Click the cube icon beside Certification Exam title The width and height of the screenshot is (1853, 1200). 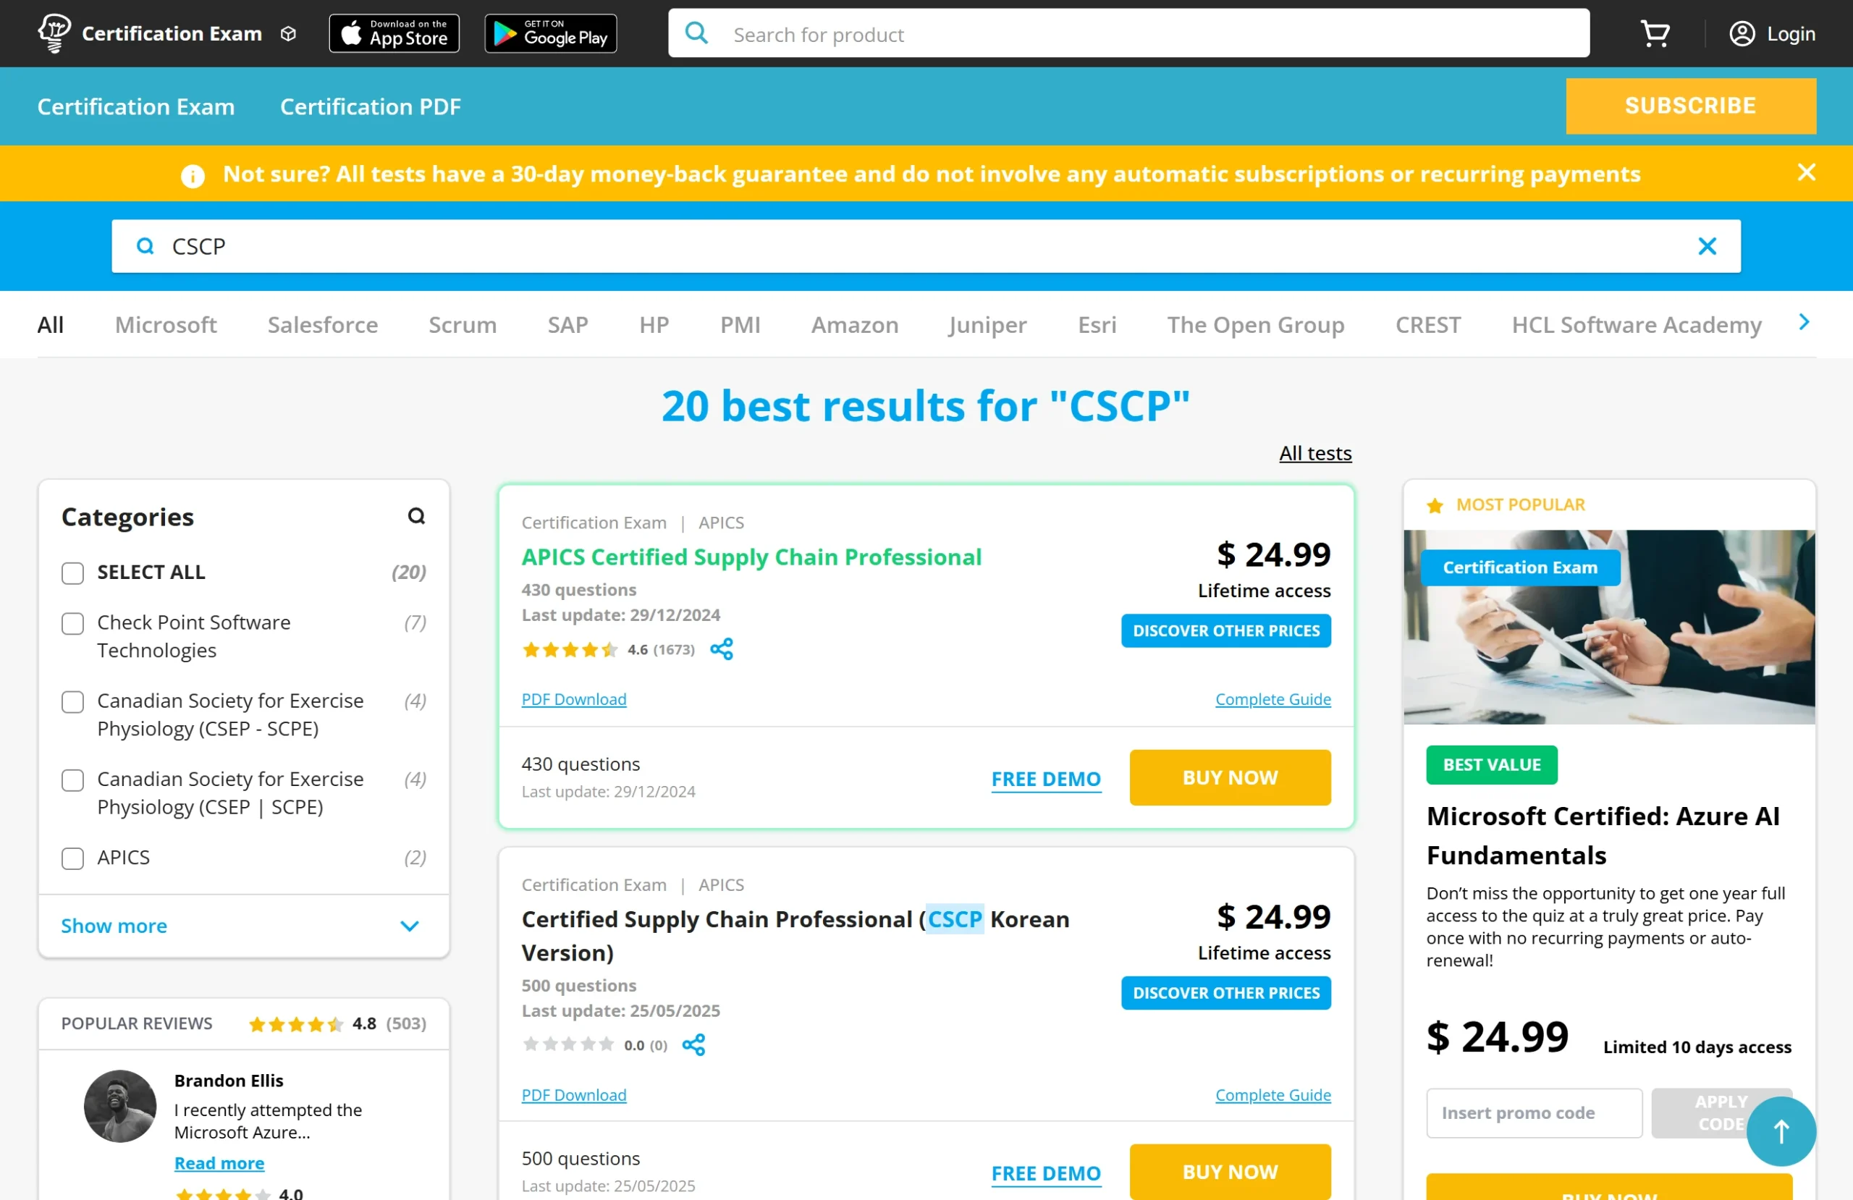point(288,34)
